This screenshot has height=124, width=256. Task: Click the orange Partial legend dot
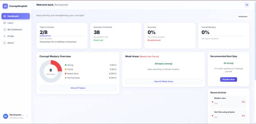[66, 69]
